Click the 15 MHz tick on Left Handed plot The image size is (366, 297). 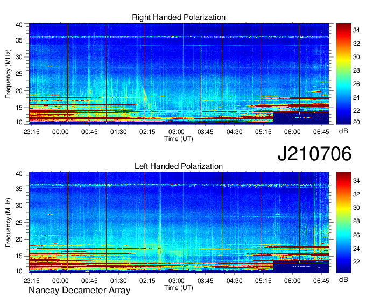click(19, 256)
